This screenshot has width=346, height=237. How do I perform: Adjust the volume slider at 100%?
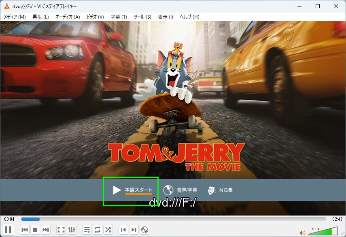pos(323,231)
